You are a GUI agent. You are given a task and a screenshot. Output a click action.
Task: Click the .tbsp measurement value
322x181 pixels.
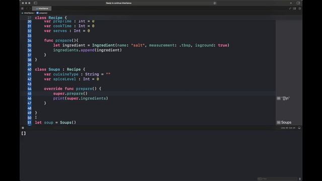click(185, 45)
